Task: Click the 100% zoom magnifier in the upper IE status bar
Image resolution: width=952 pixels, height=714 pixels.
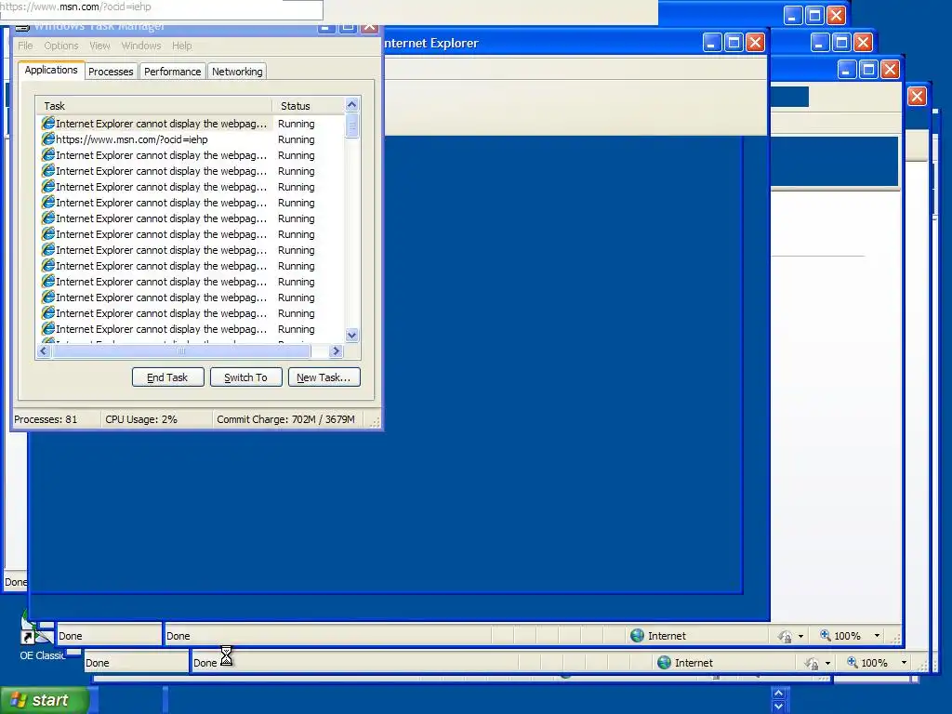Action: click(x=826, y=635)
